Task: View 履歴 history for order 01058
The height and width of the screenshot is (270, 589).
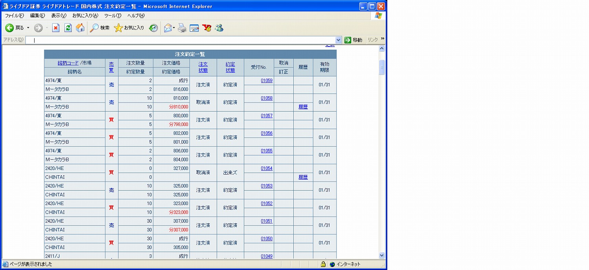Action: coord(303,107)
